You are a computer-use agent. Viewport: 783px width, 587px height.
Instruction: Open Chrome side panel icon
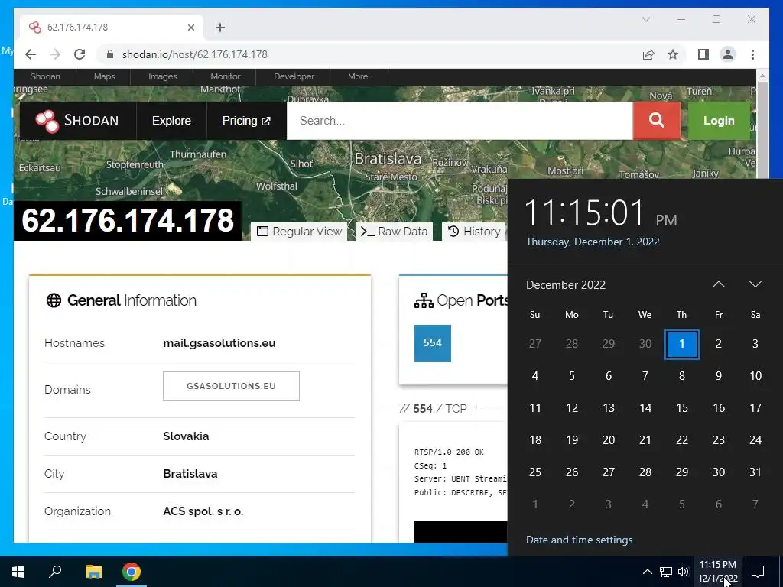pos(703,54)
